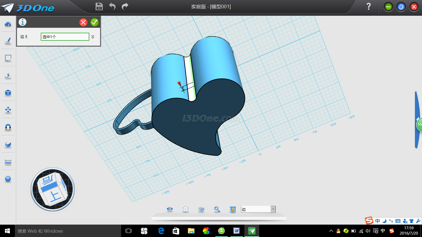Toggle visibility with the eye icon
422x237 pixels.
(170, 209)
